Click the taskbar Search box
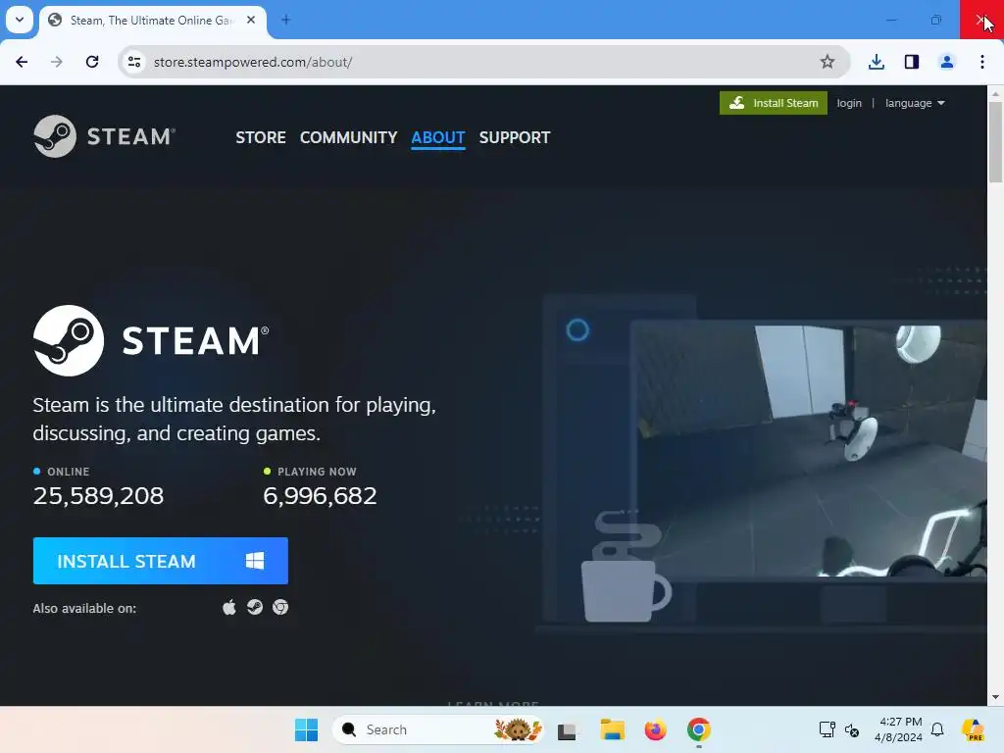Image resolution: width=1004 pixels, height=753 pixels. 439,729
